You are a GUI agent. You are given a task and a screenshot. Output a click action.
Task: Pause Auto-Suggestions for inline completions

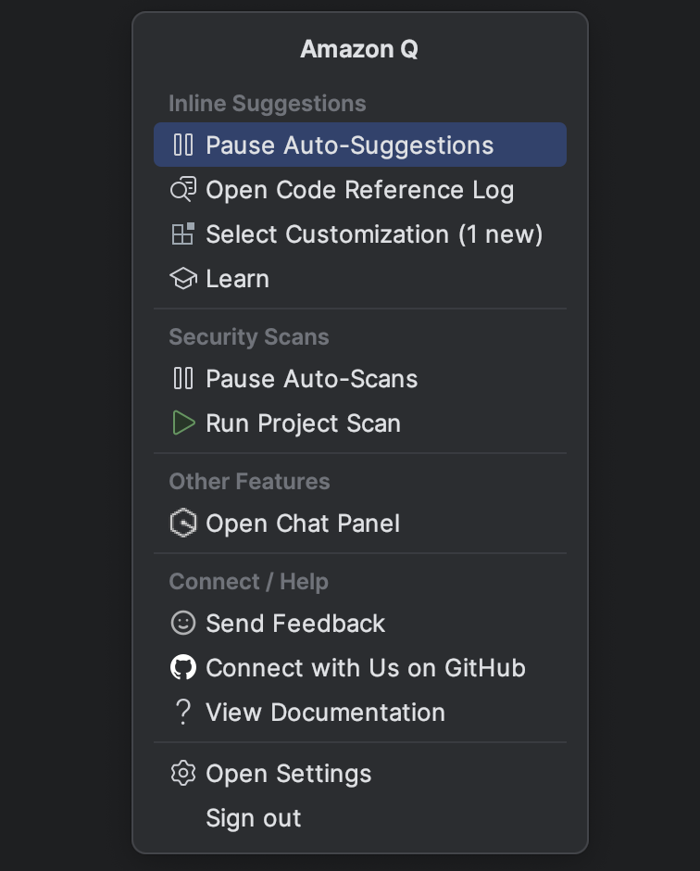click(352, 145)
